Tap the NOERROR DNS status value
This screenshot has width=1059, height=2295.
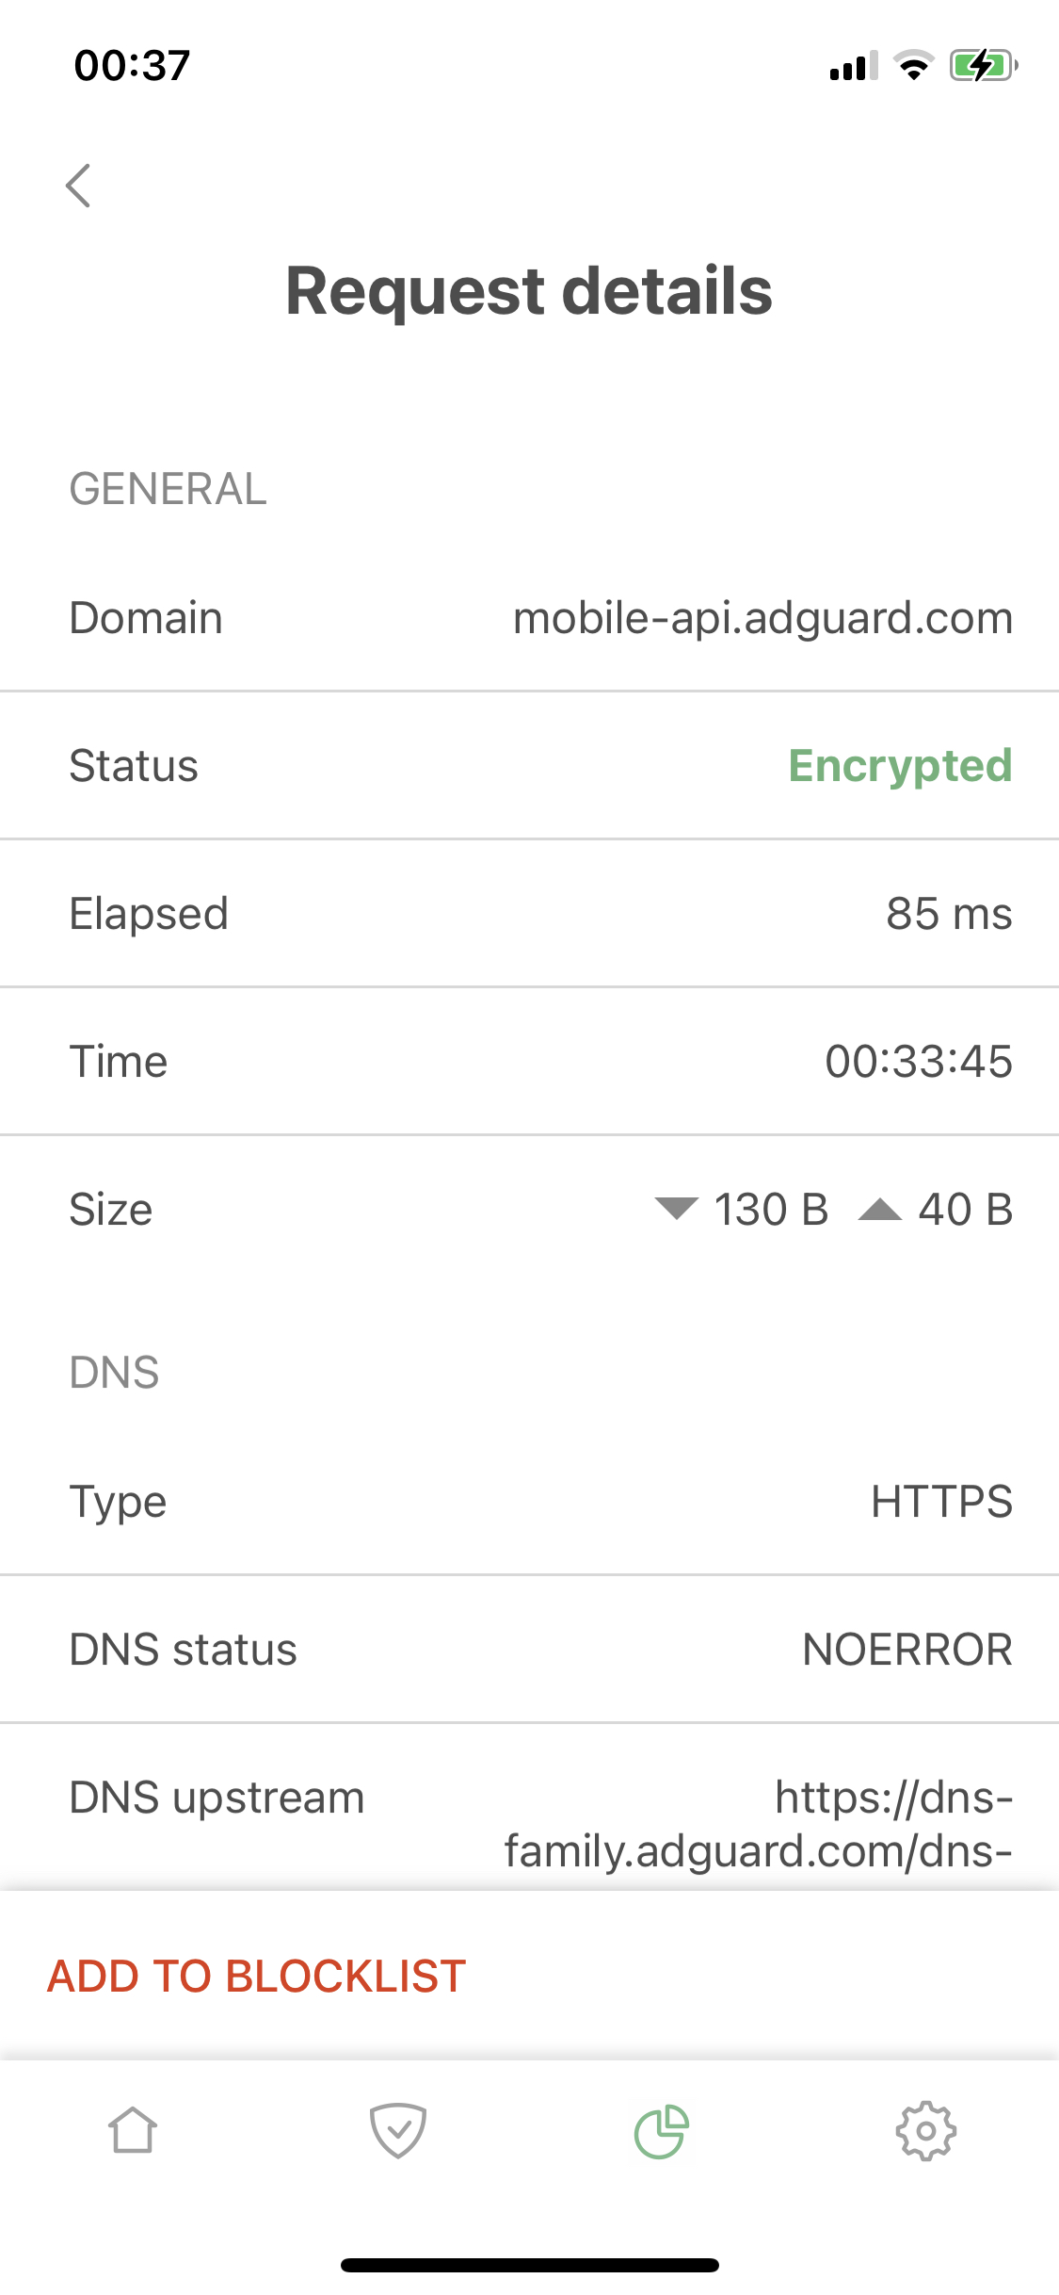tap(907, 1650)
